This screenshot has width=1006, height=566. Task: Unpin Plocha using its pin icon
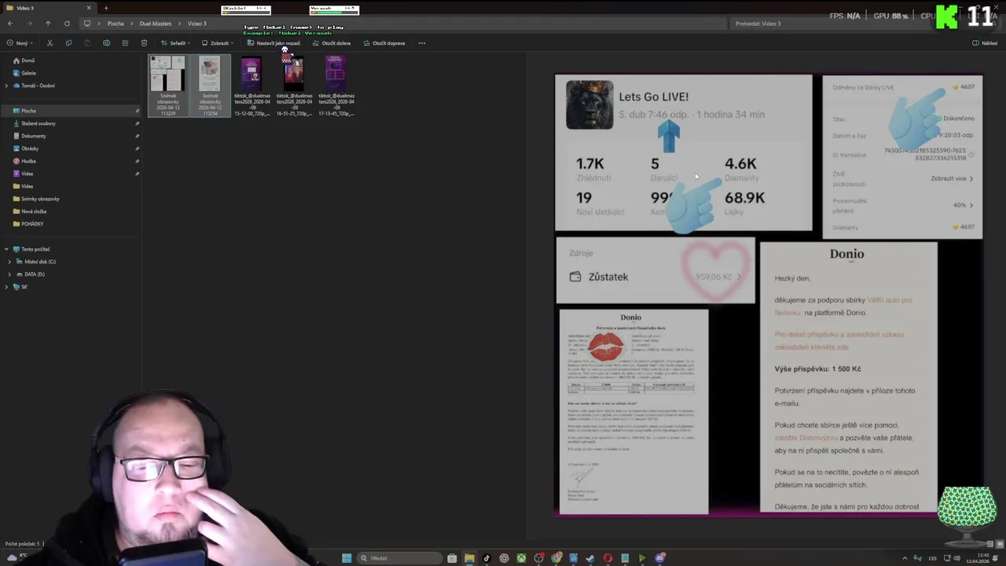[137, 111]
